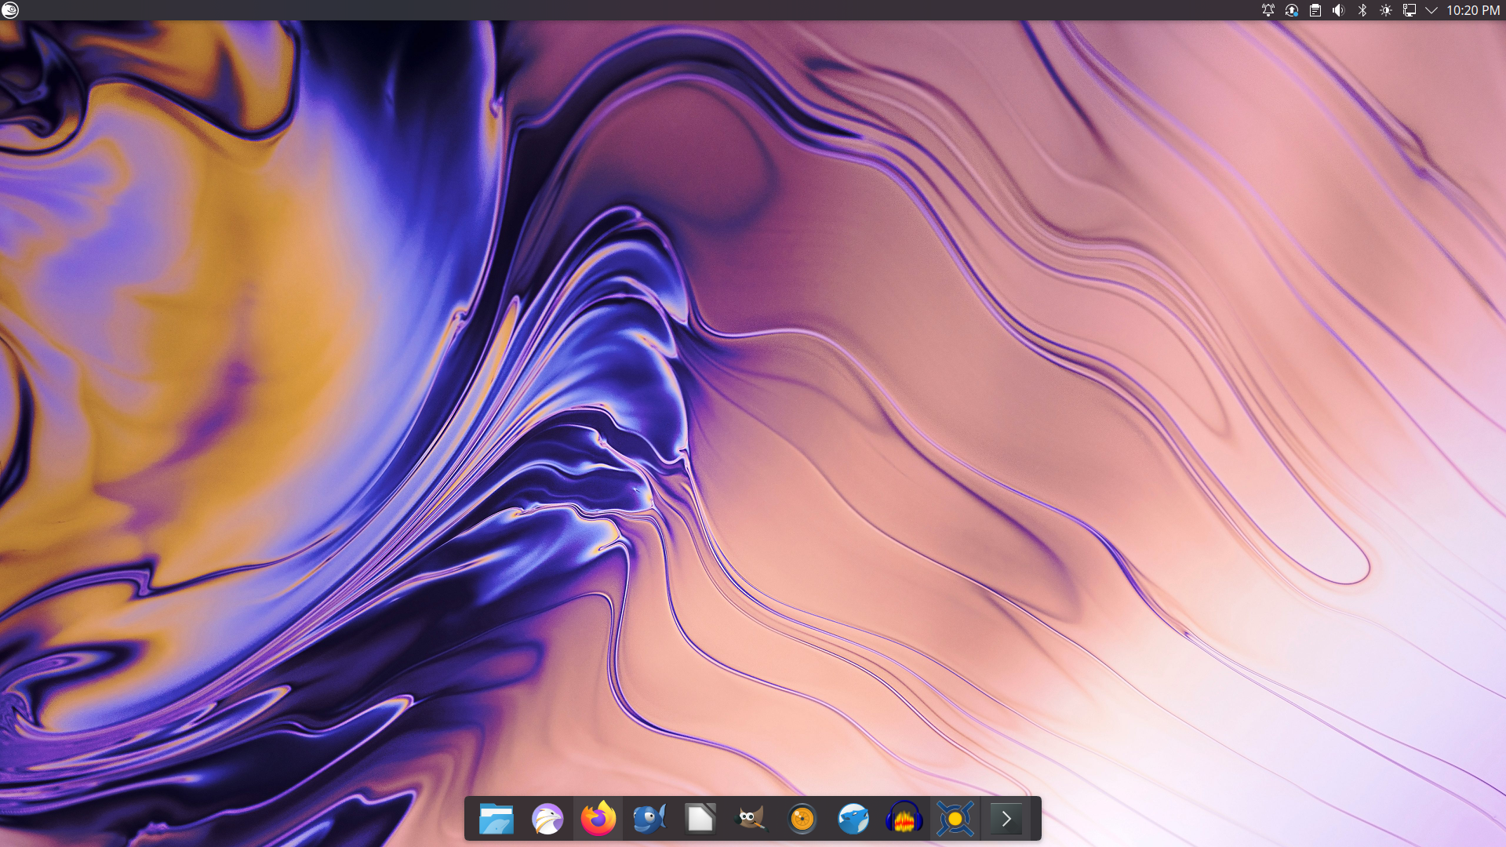Image resolution: width=1506 pixels, height=847 pixels.
Task: Open the openSUSE application launcher menu
Action: tap(10, 10)
